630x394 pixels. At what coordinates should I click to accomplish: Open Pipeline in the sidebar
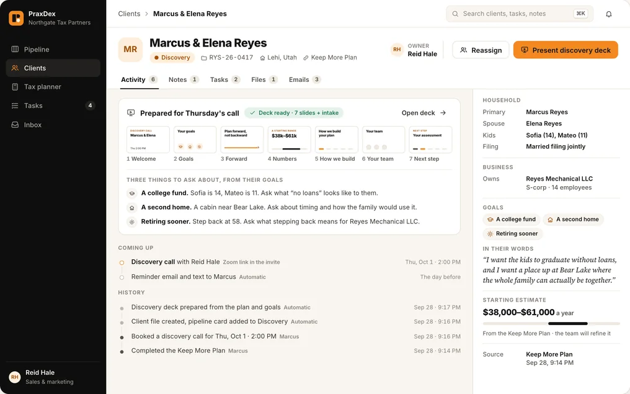tap(53, 50)
